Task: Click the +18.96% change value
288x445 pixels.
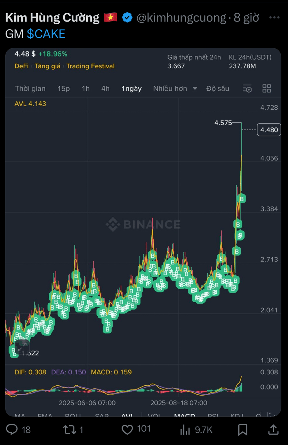Action: [x=53, y=54]
